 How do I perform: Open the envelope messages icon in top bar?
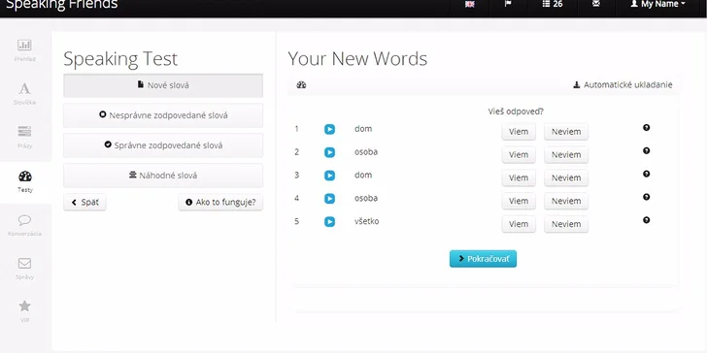click(x=596, y=4)
